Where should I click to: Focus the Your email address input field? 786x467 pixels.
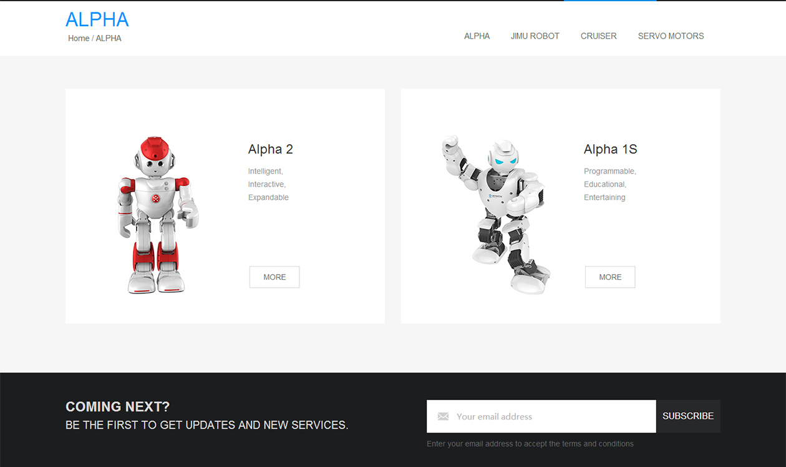point(541,416)
